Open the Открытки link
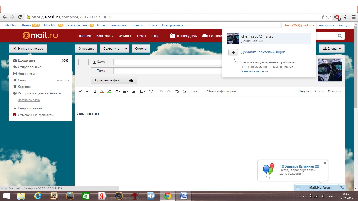This screenshot has width=358, height=201. pos(335,91)
